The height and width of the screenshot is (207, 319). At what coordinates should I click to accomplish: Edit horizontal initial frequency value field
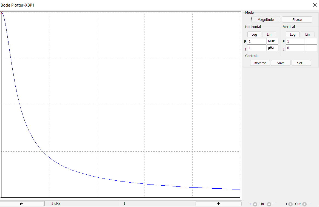(257, 48)
